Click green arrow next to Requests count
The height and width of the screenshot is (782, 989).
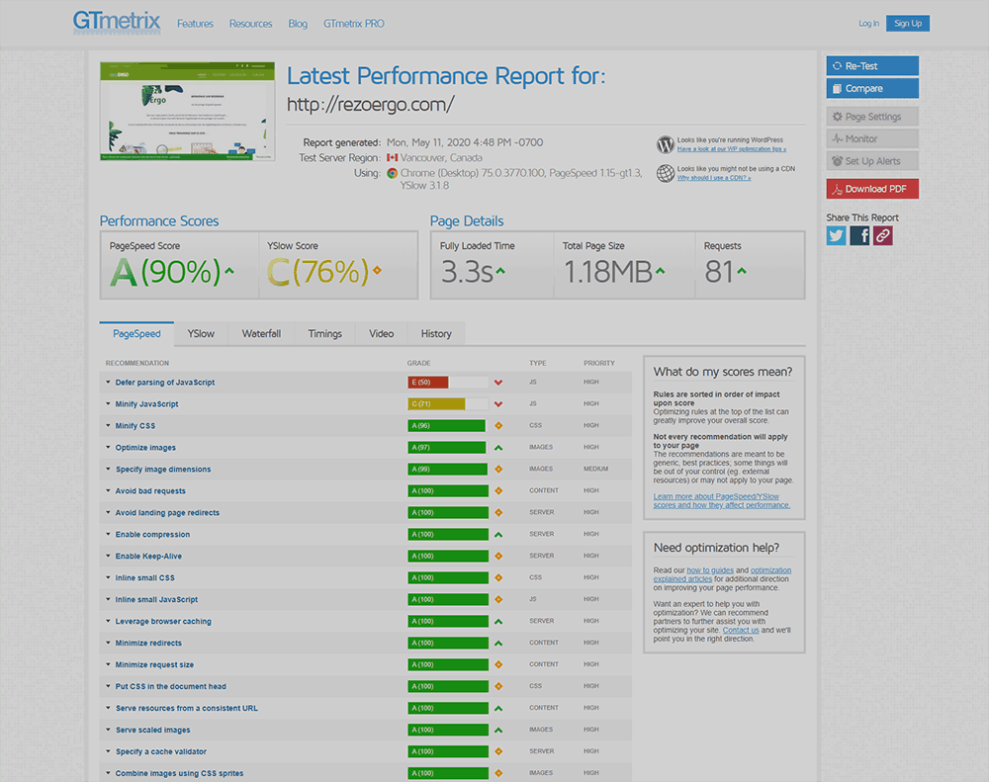click(x=742, y=271)
